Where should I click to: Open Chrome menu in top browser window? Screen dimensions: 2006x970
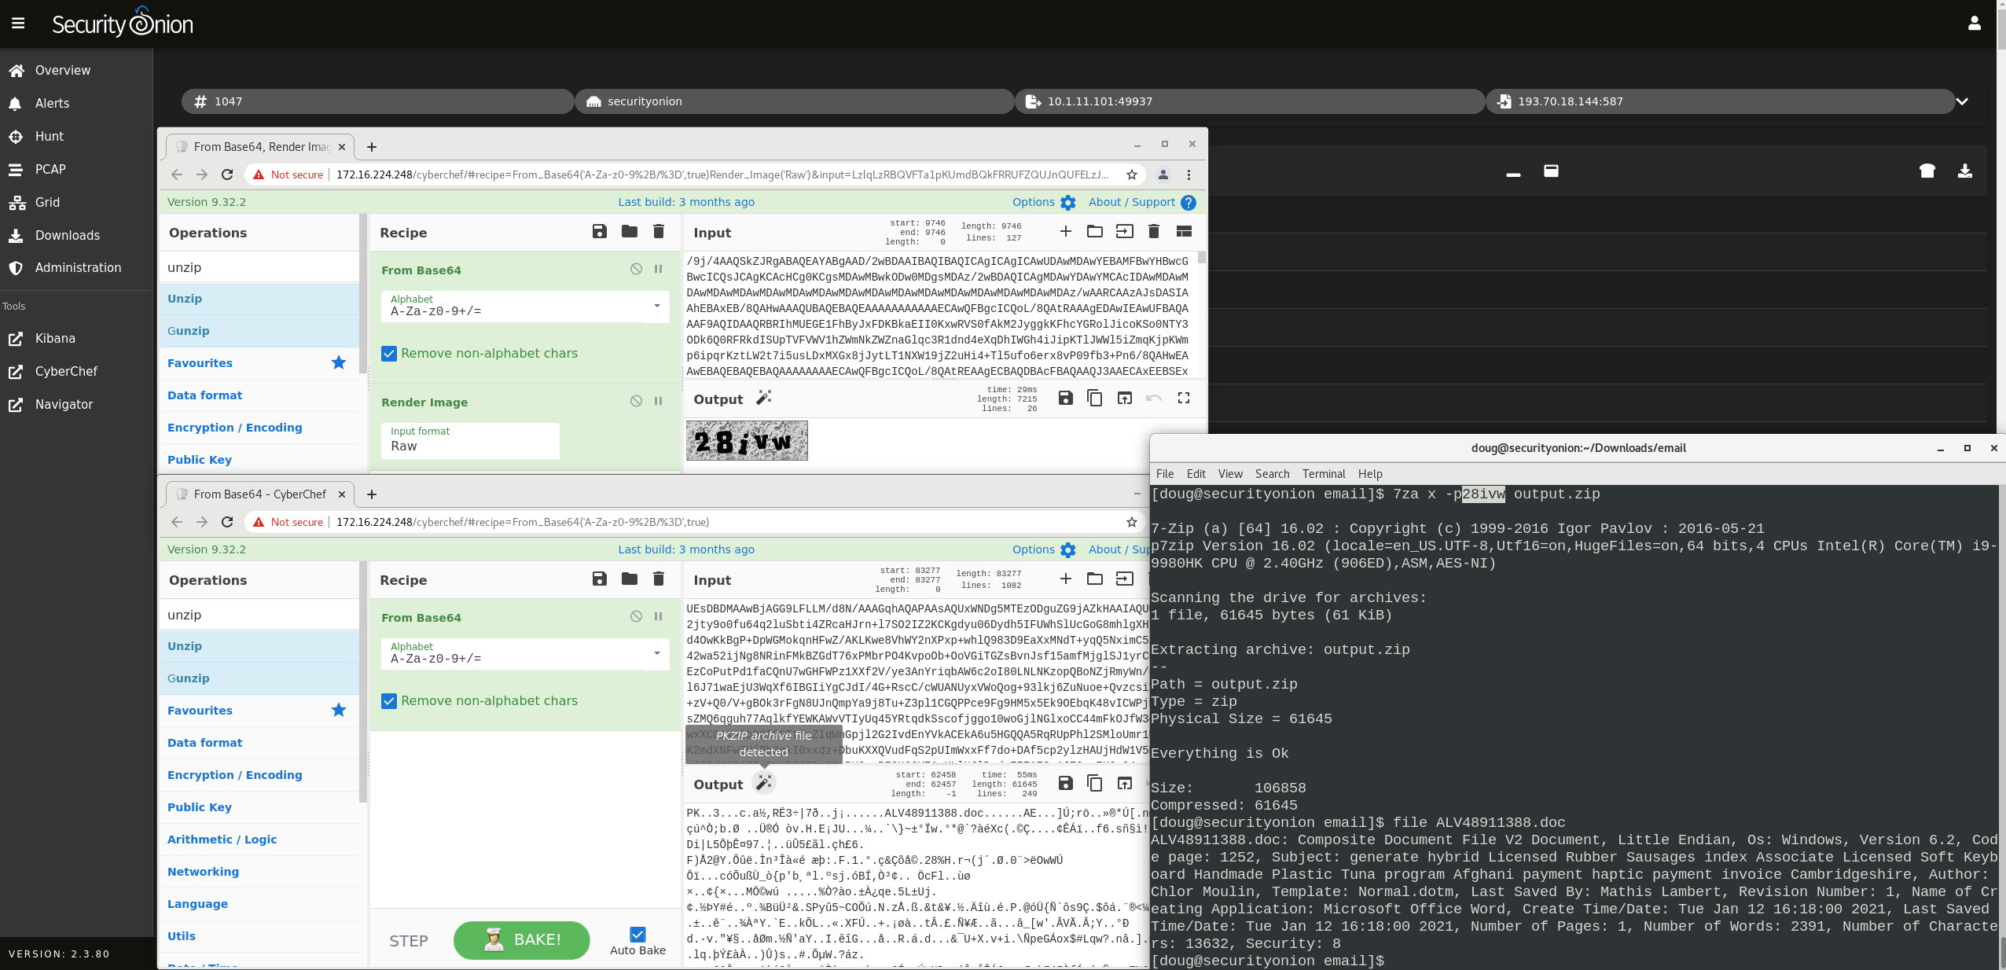1189,175
